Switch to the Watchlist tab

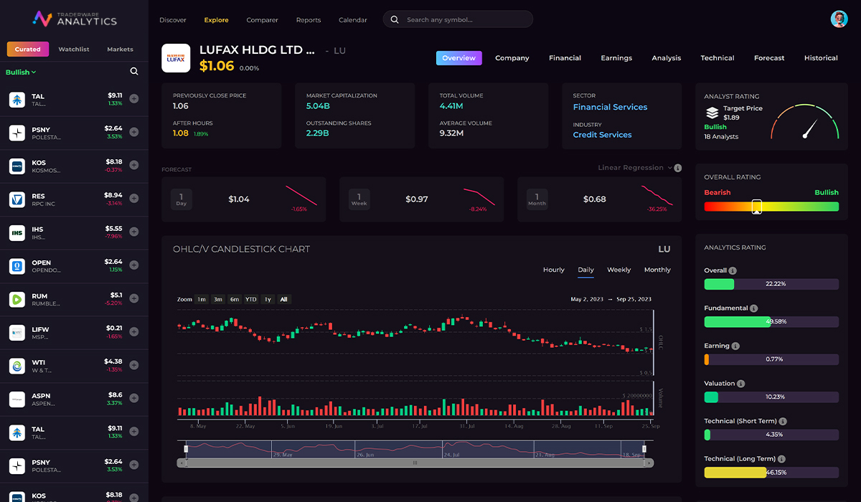(74, 49)
